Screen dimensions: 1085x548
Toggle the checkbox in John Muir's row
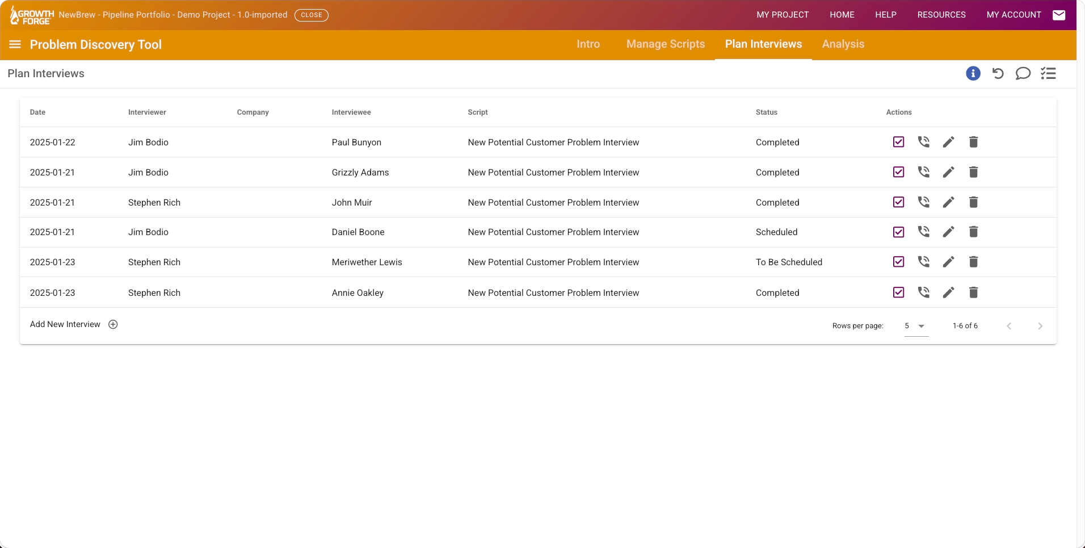[899, 202]
